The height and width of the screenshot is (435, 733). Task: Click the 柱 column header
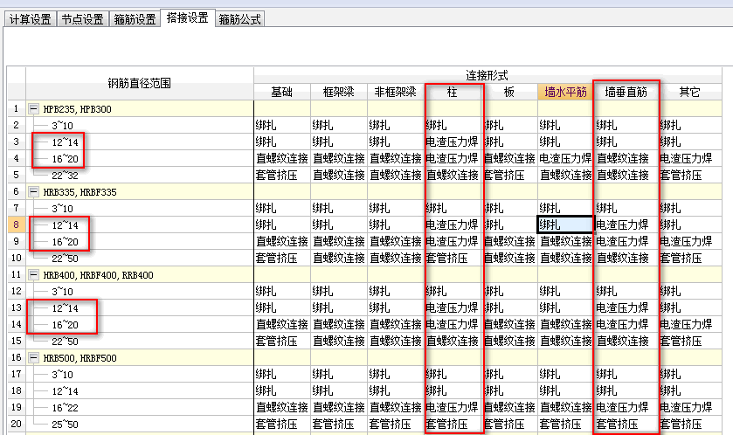point(453,92)
